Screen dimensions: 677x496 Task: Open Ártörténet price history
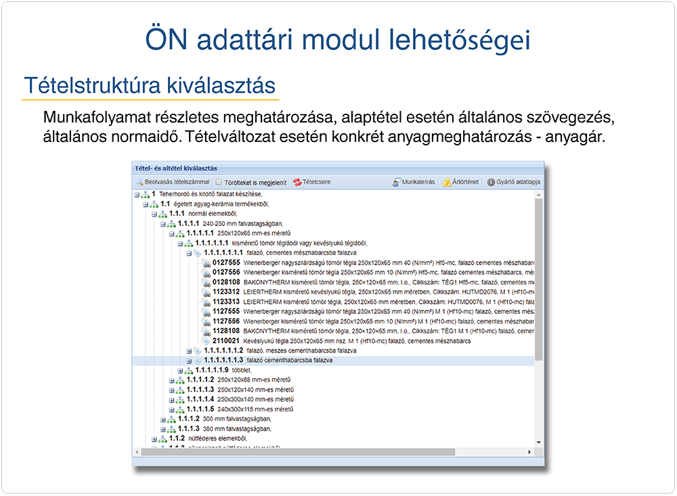click(460, 182)
